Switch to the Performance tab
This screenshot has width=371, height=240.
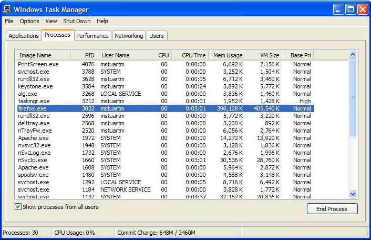click(x=92, y=36)
